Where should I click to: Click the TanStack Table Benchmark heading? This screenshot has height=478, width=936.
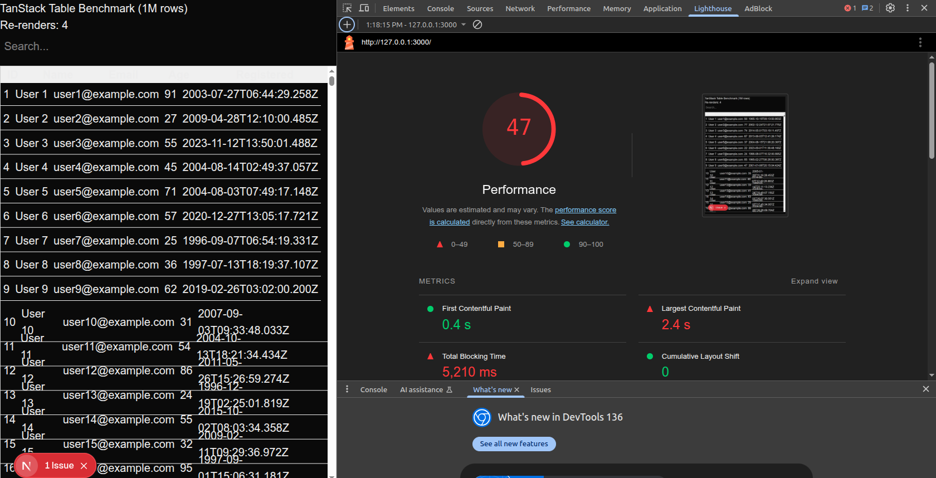pyautogui.click(x=94, y=8)
